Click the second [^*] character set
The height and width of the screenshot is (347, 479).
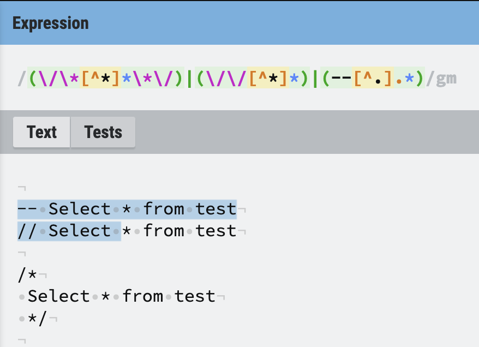click(268, 78)
